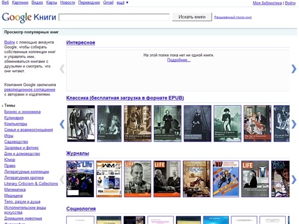Viewport: 299px width, 224px height.
Task: Open The Subjection of Women cover
Action: tap(138, 124)
